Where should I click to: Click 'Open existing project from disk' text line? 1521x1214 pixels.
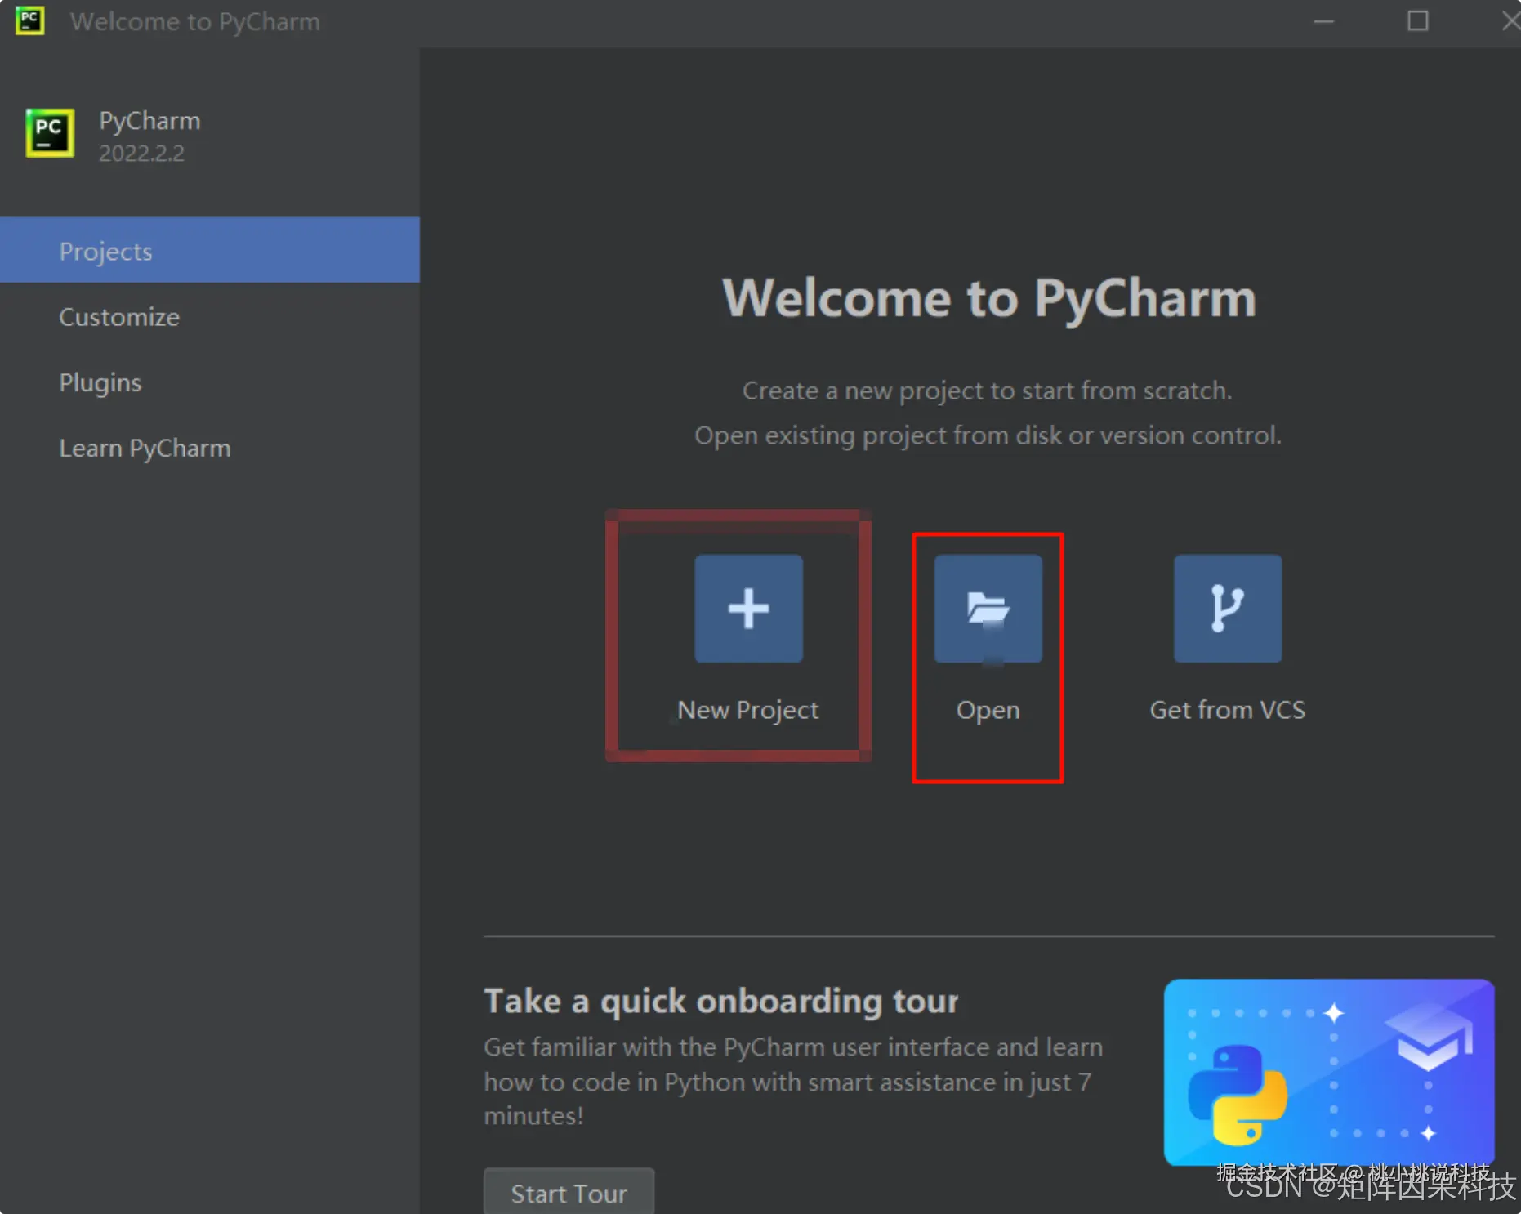988,435
